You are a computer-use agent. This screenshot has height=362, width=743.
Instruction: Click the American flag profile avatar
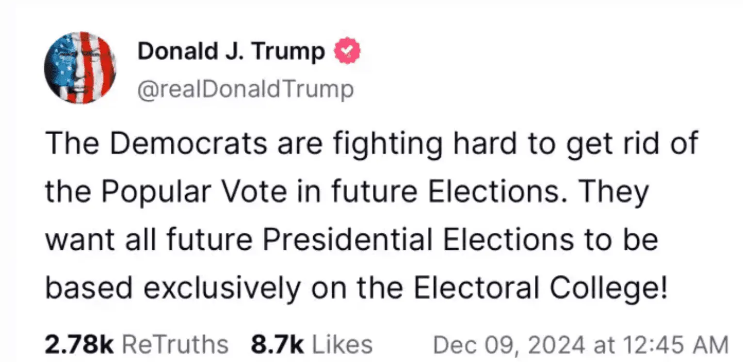pos(80,68)
